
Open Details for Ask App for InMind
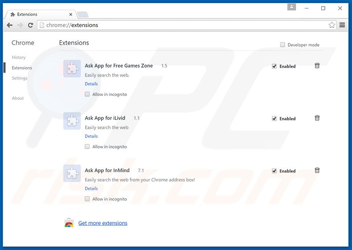pos(91,188)
